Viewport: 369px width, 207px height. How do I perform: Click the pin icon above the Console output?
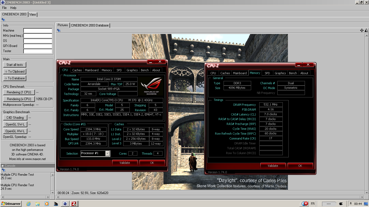(x=3, y=170)
